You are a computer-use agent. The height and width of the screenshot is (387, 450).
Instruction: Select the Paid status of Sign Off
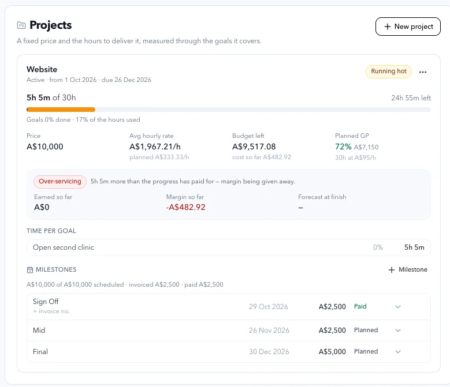click(360, 306)
